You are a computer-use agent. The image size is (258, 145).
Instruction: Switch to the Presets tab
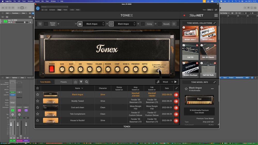click(x=63, y=82)
